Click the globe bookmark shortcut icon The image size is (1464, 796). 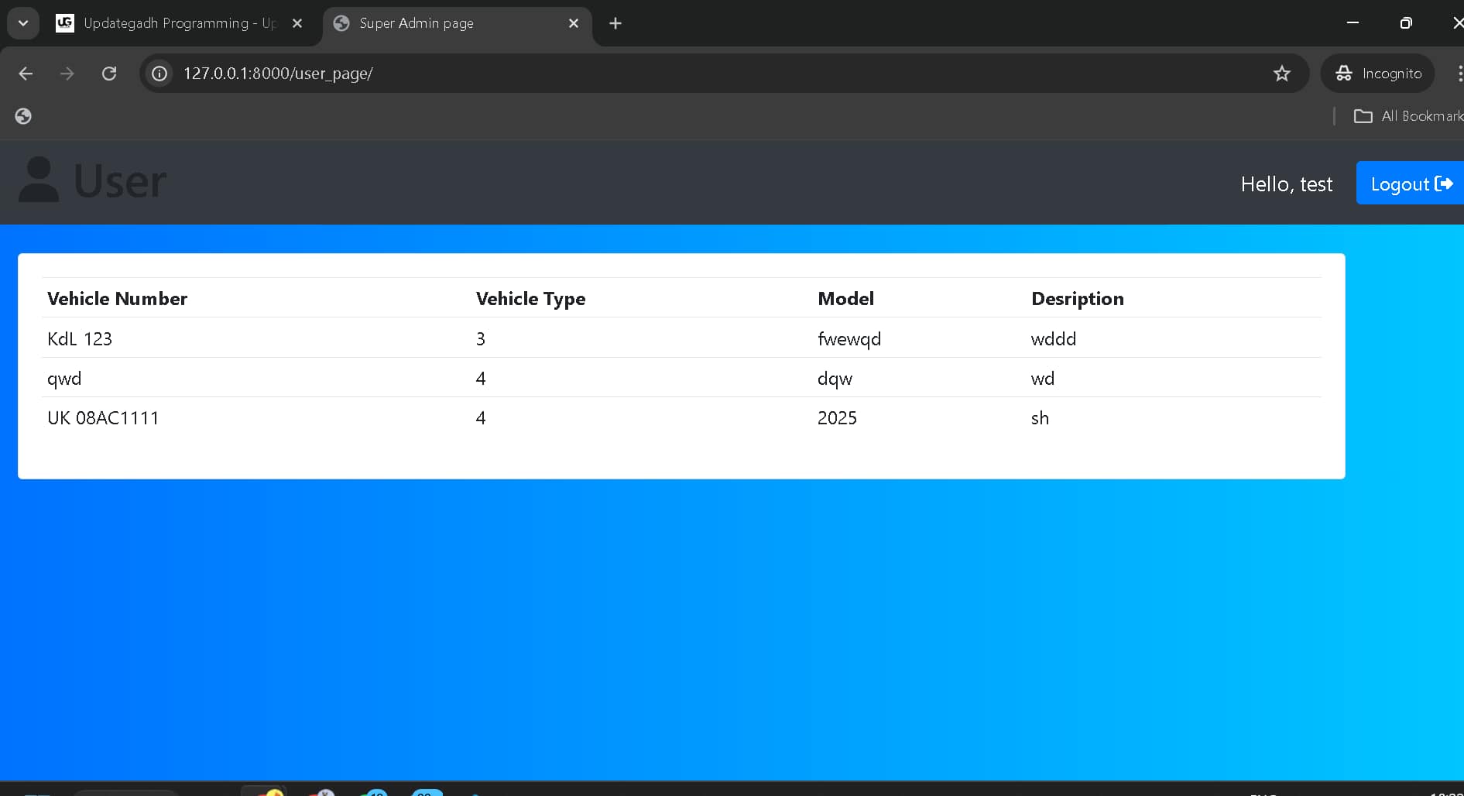click(x=23, y=116)
